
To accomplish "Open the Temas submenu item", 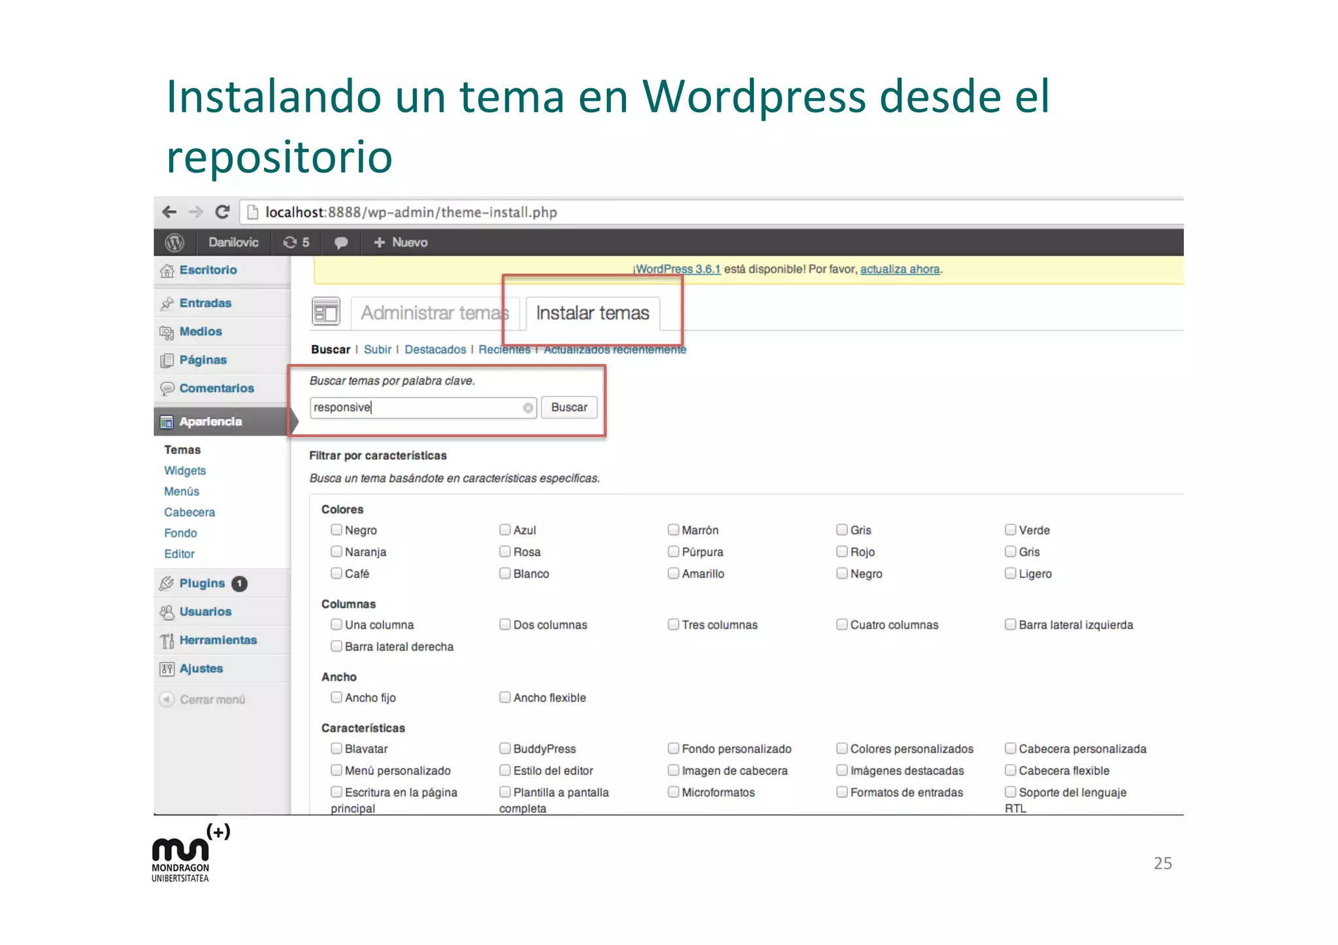I will pos(182,450).
